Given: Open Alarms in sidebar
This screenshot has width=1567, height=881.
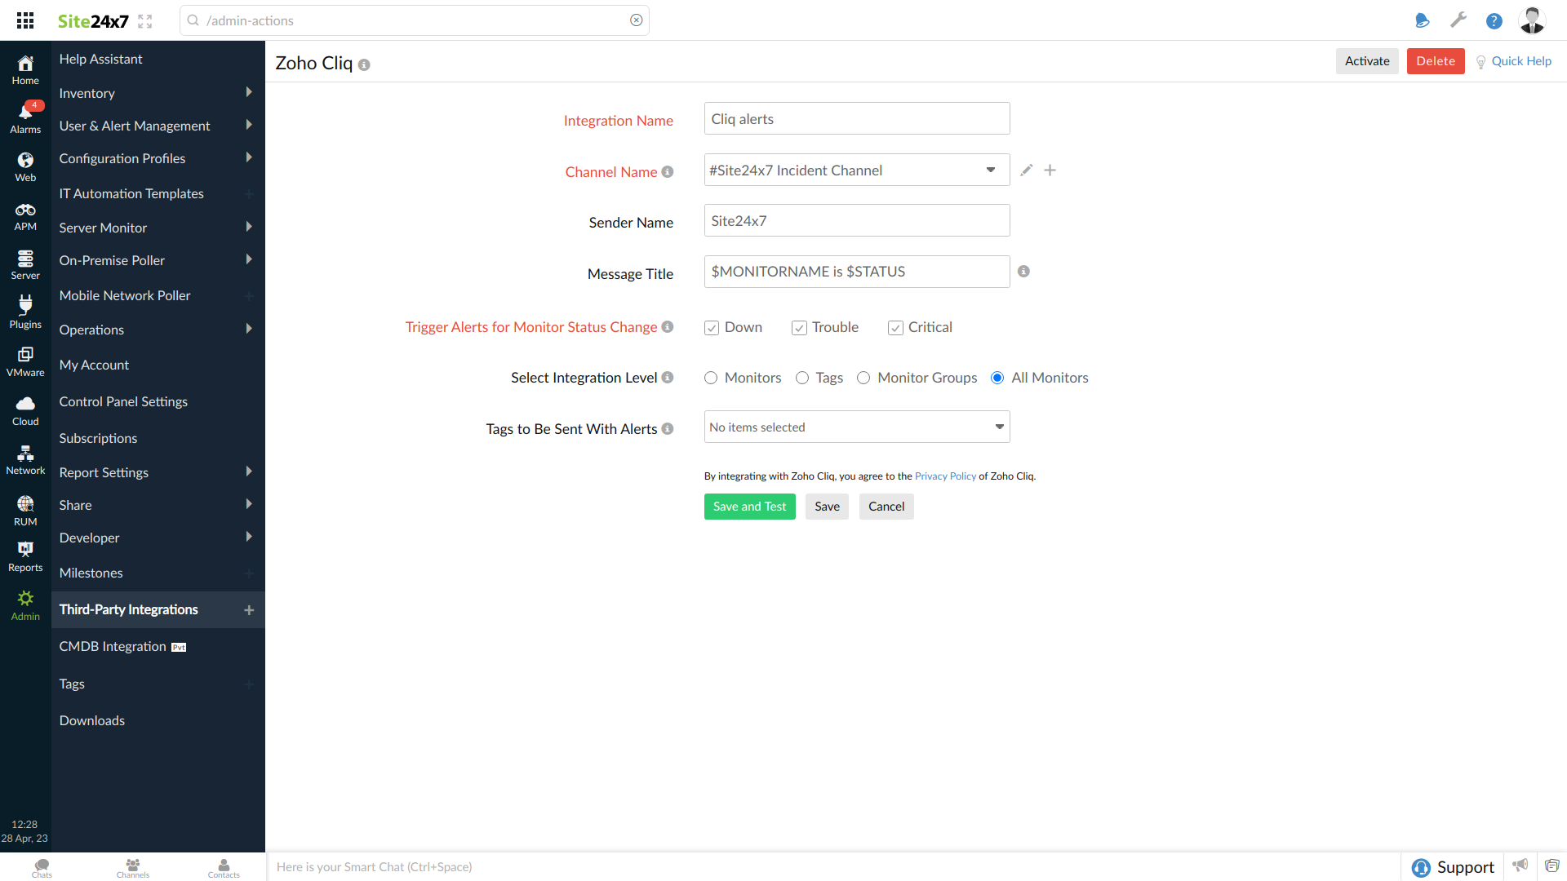Looking at the screenshot, I should click(x=25, y=118).
